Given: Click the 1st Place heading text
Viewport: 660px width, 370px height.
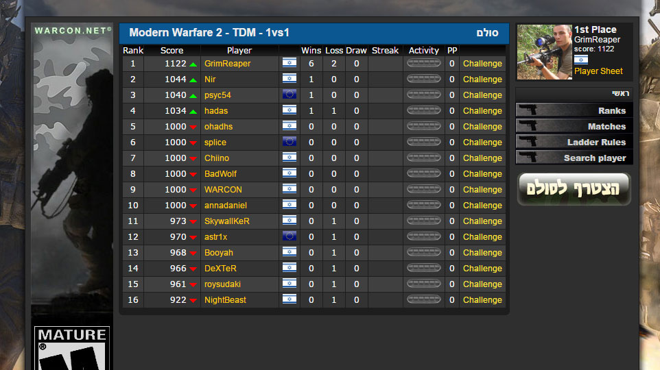Looking at the screenshot, I should click(x=596, y=29).
